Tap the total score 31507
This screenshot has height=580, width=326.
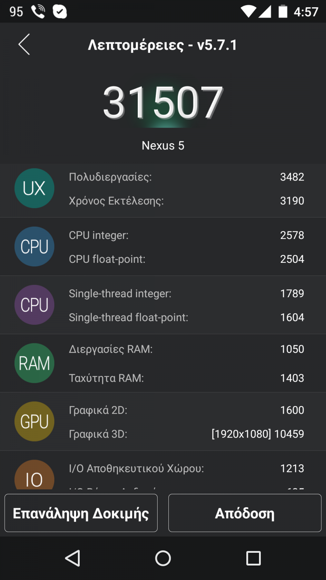point(163,103)
